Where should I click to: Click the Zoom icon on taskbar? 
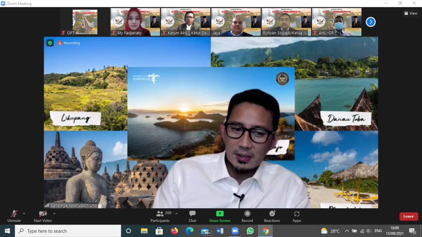235,231
